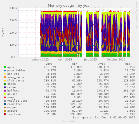Click the '1.0 G' y-axis tick label
139x124 pixels.
click(13, 45)
